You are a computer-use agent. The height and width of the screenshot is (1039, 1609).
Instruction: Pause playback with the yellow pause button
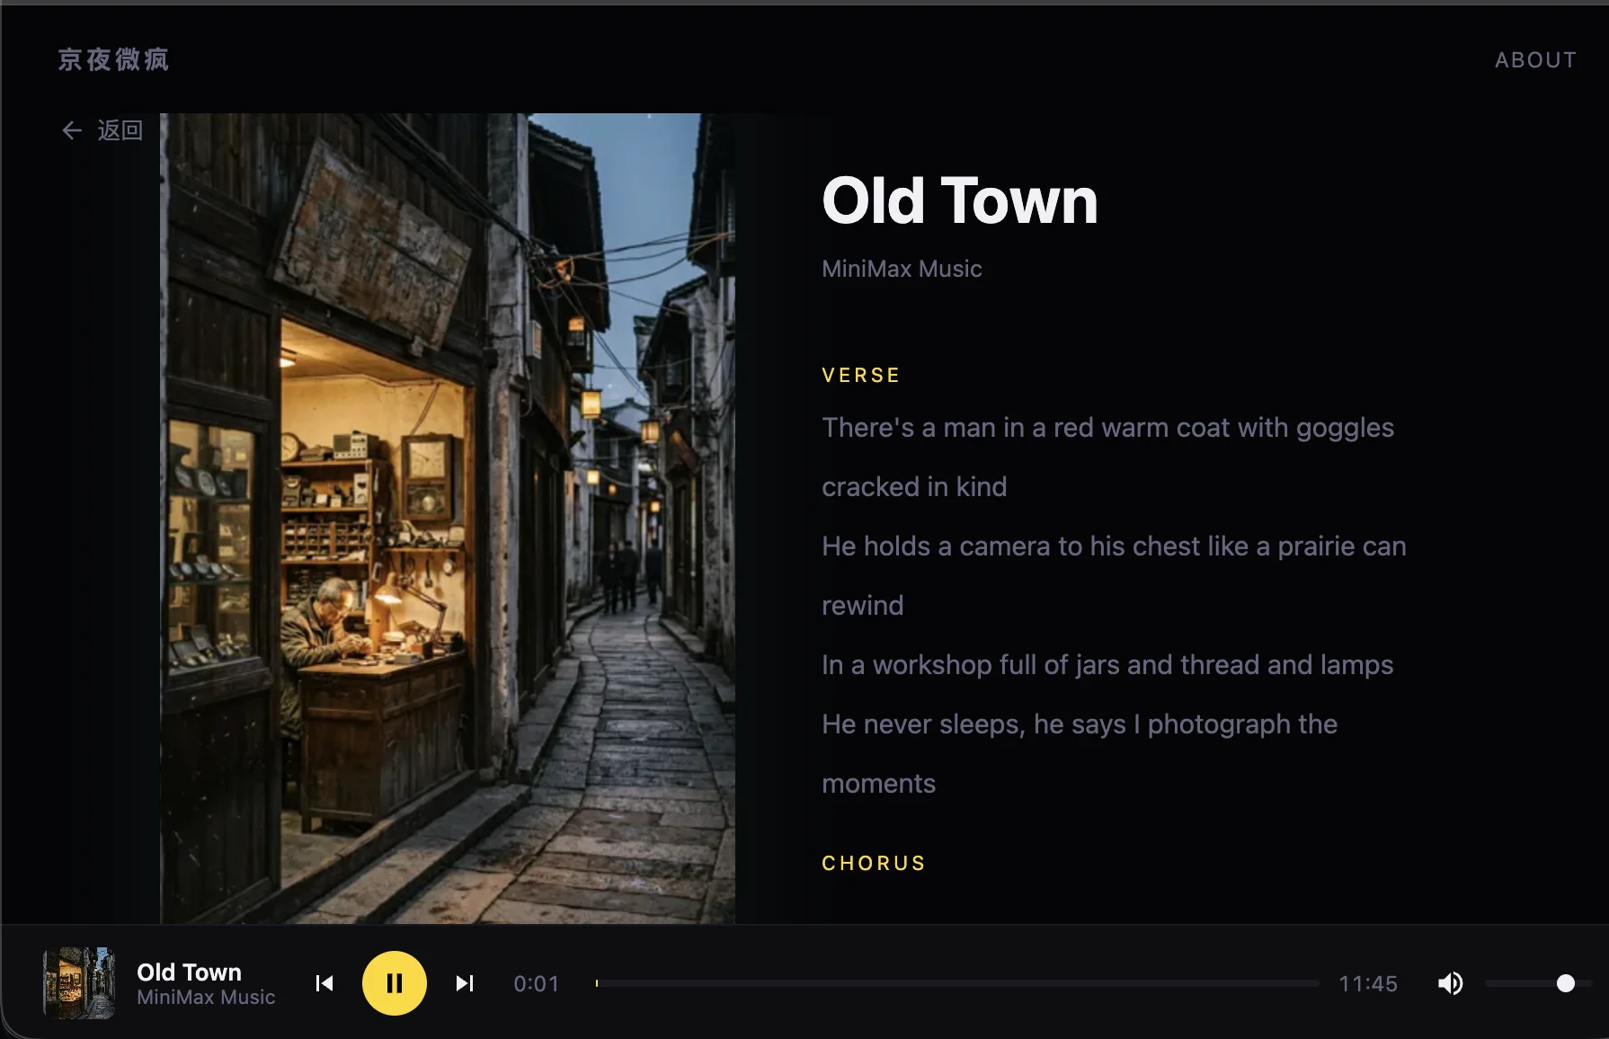point(394,983)
